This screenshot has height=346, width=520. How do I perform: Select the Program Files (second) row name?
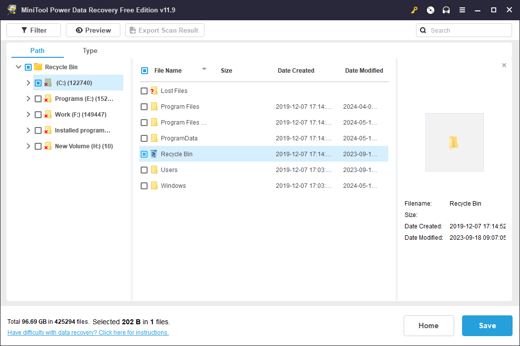(x=183, y=123)
